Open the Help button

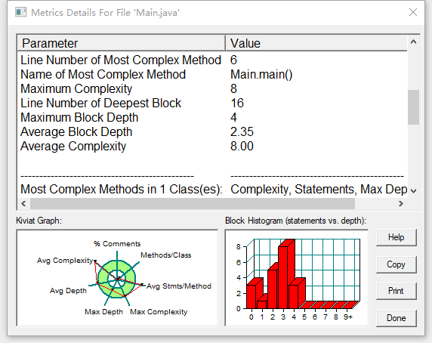click(397, 237)
